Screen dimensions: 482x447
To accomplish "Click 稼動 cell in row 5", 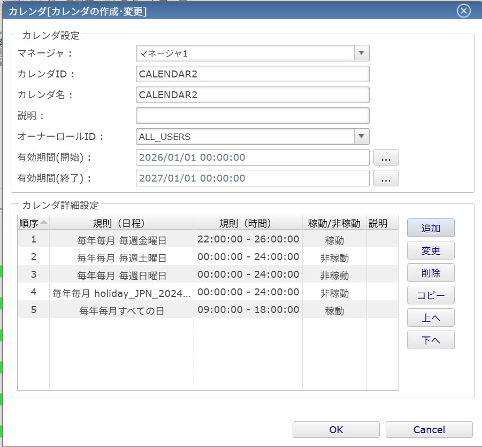I will (334, 310).
